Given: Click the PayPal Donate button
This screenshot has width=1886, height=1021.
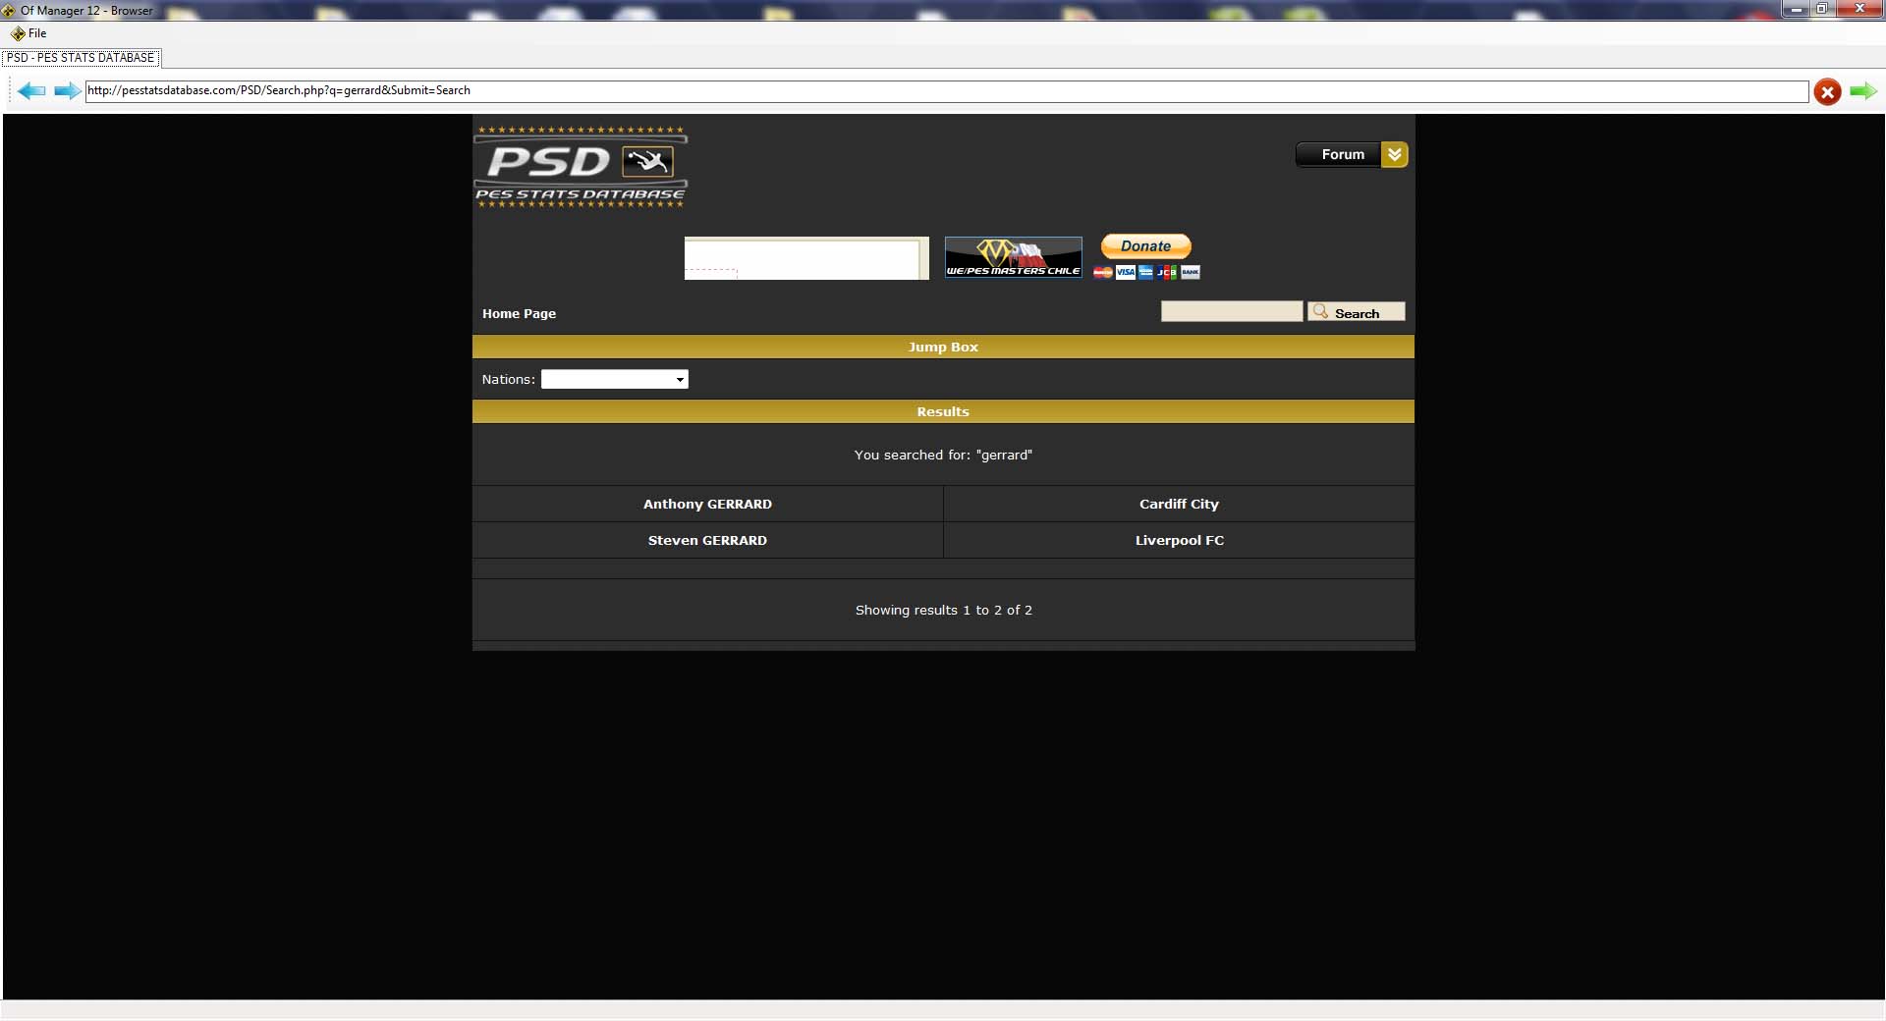Looking at the screenshot, I should click(x=1145, y=246).
